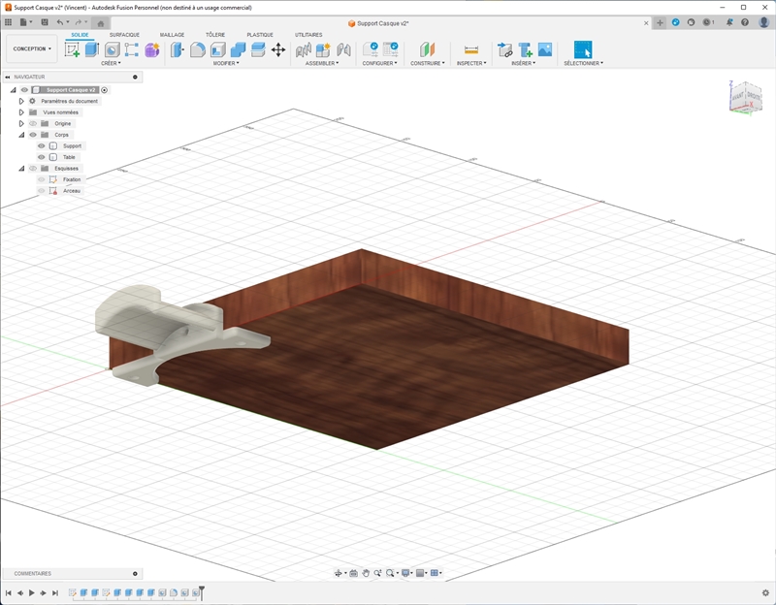Viewport: 776px width, 605px height.
Task: Toggle visibility of Corps folder
Action: 33,135
